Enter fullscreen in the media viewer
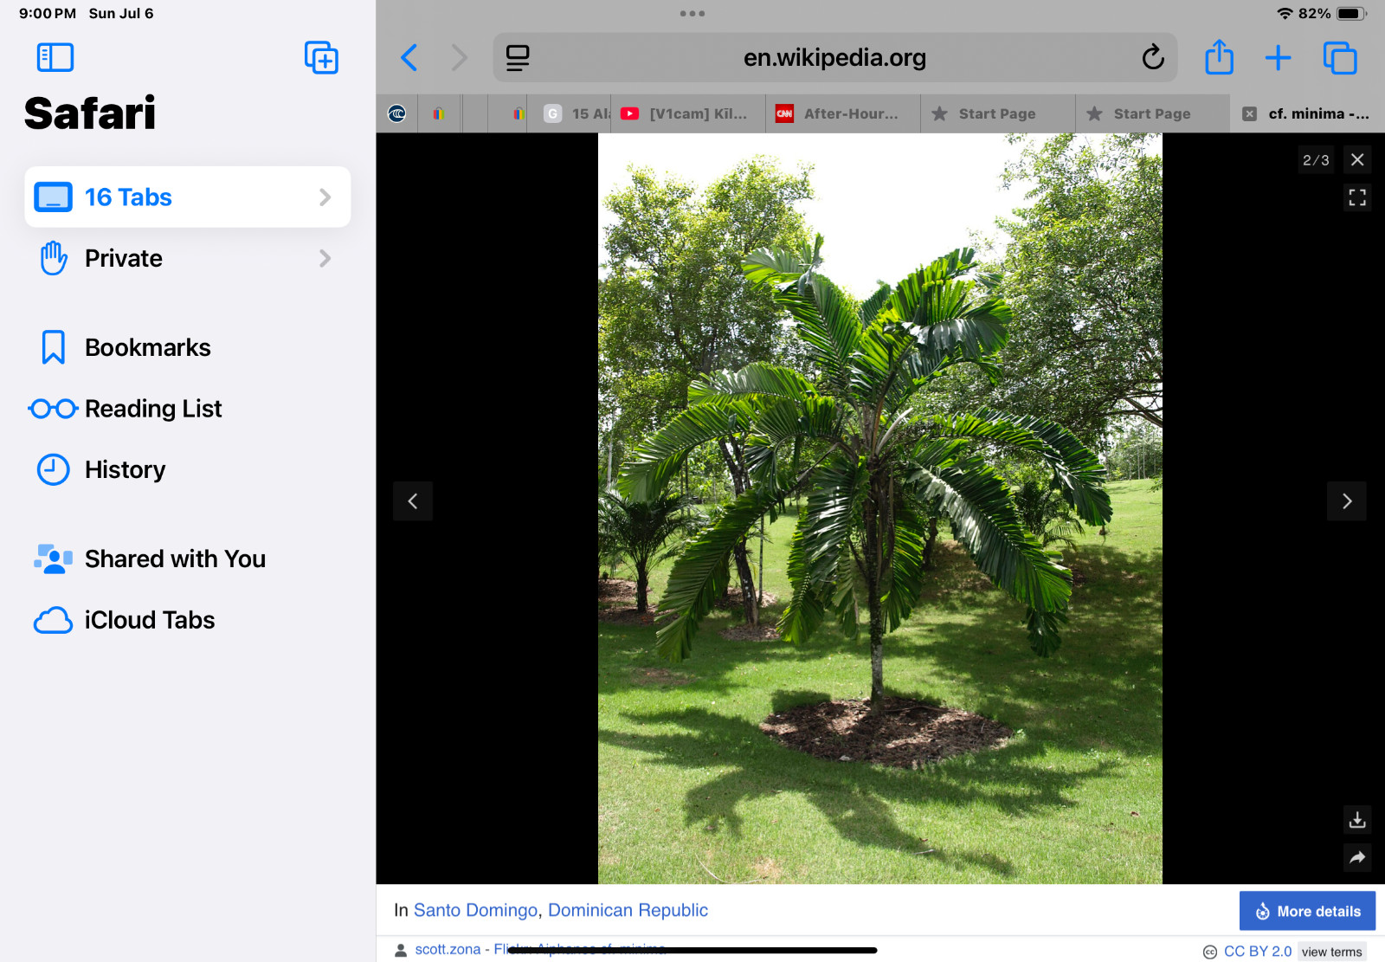 point(1357,197)
